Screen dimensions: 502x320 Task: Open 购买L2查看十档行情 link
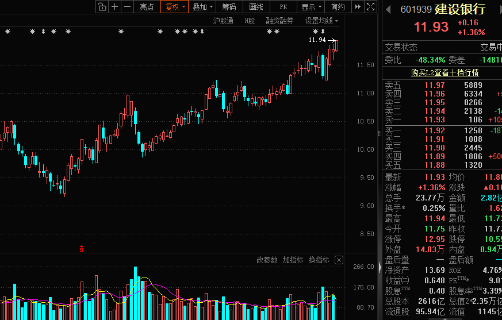(x=444, y=72)
